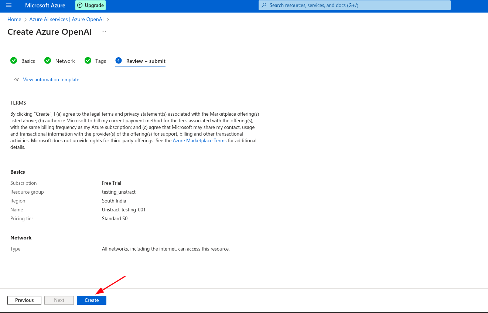Click the Upgrade button

click(91, 5)
